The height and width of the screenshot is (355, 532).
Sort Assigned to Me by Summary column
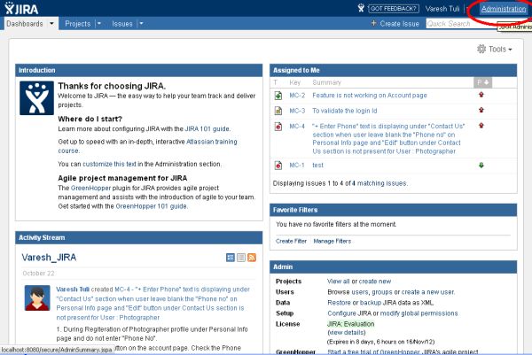click(x=326, y=82)
